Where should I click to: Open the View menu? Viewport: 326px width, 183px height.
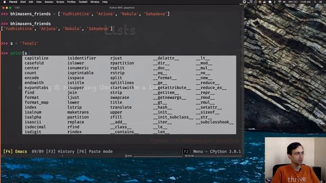39,2
